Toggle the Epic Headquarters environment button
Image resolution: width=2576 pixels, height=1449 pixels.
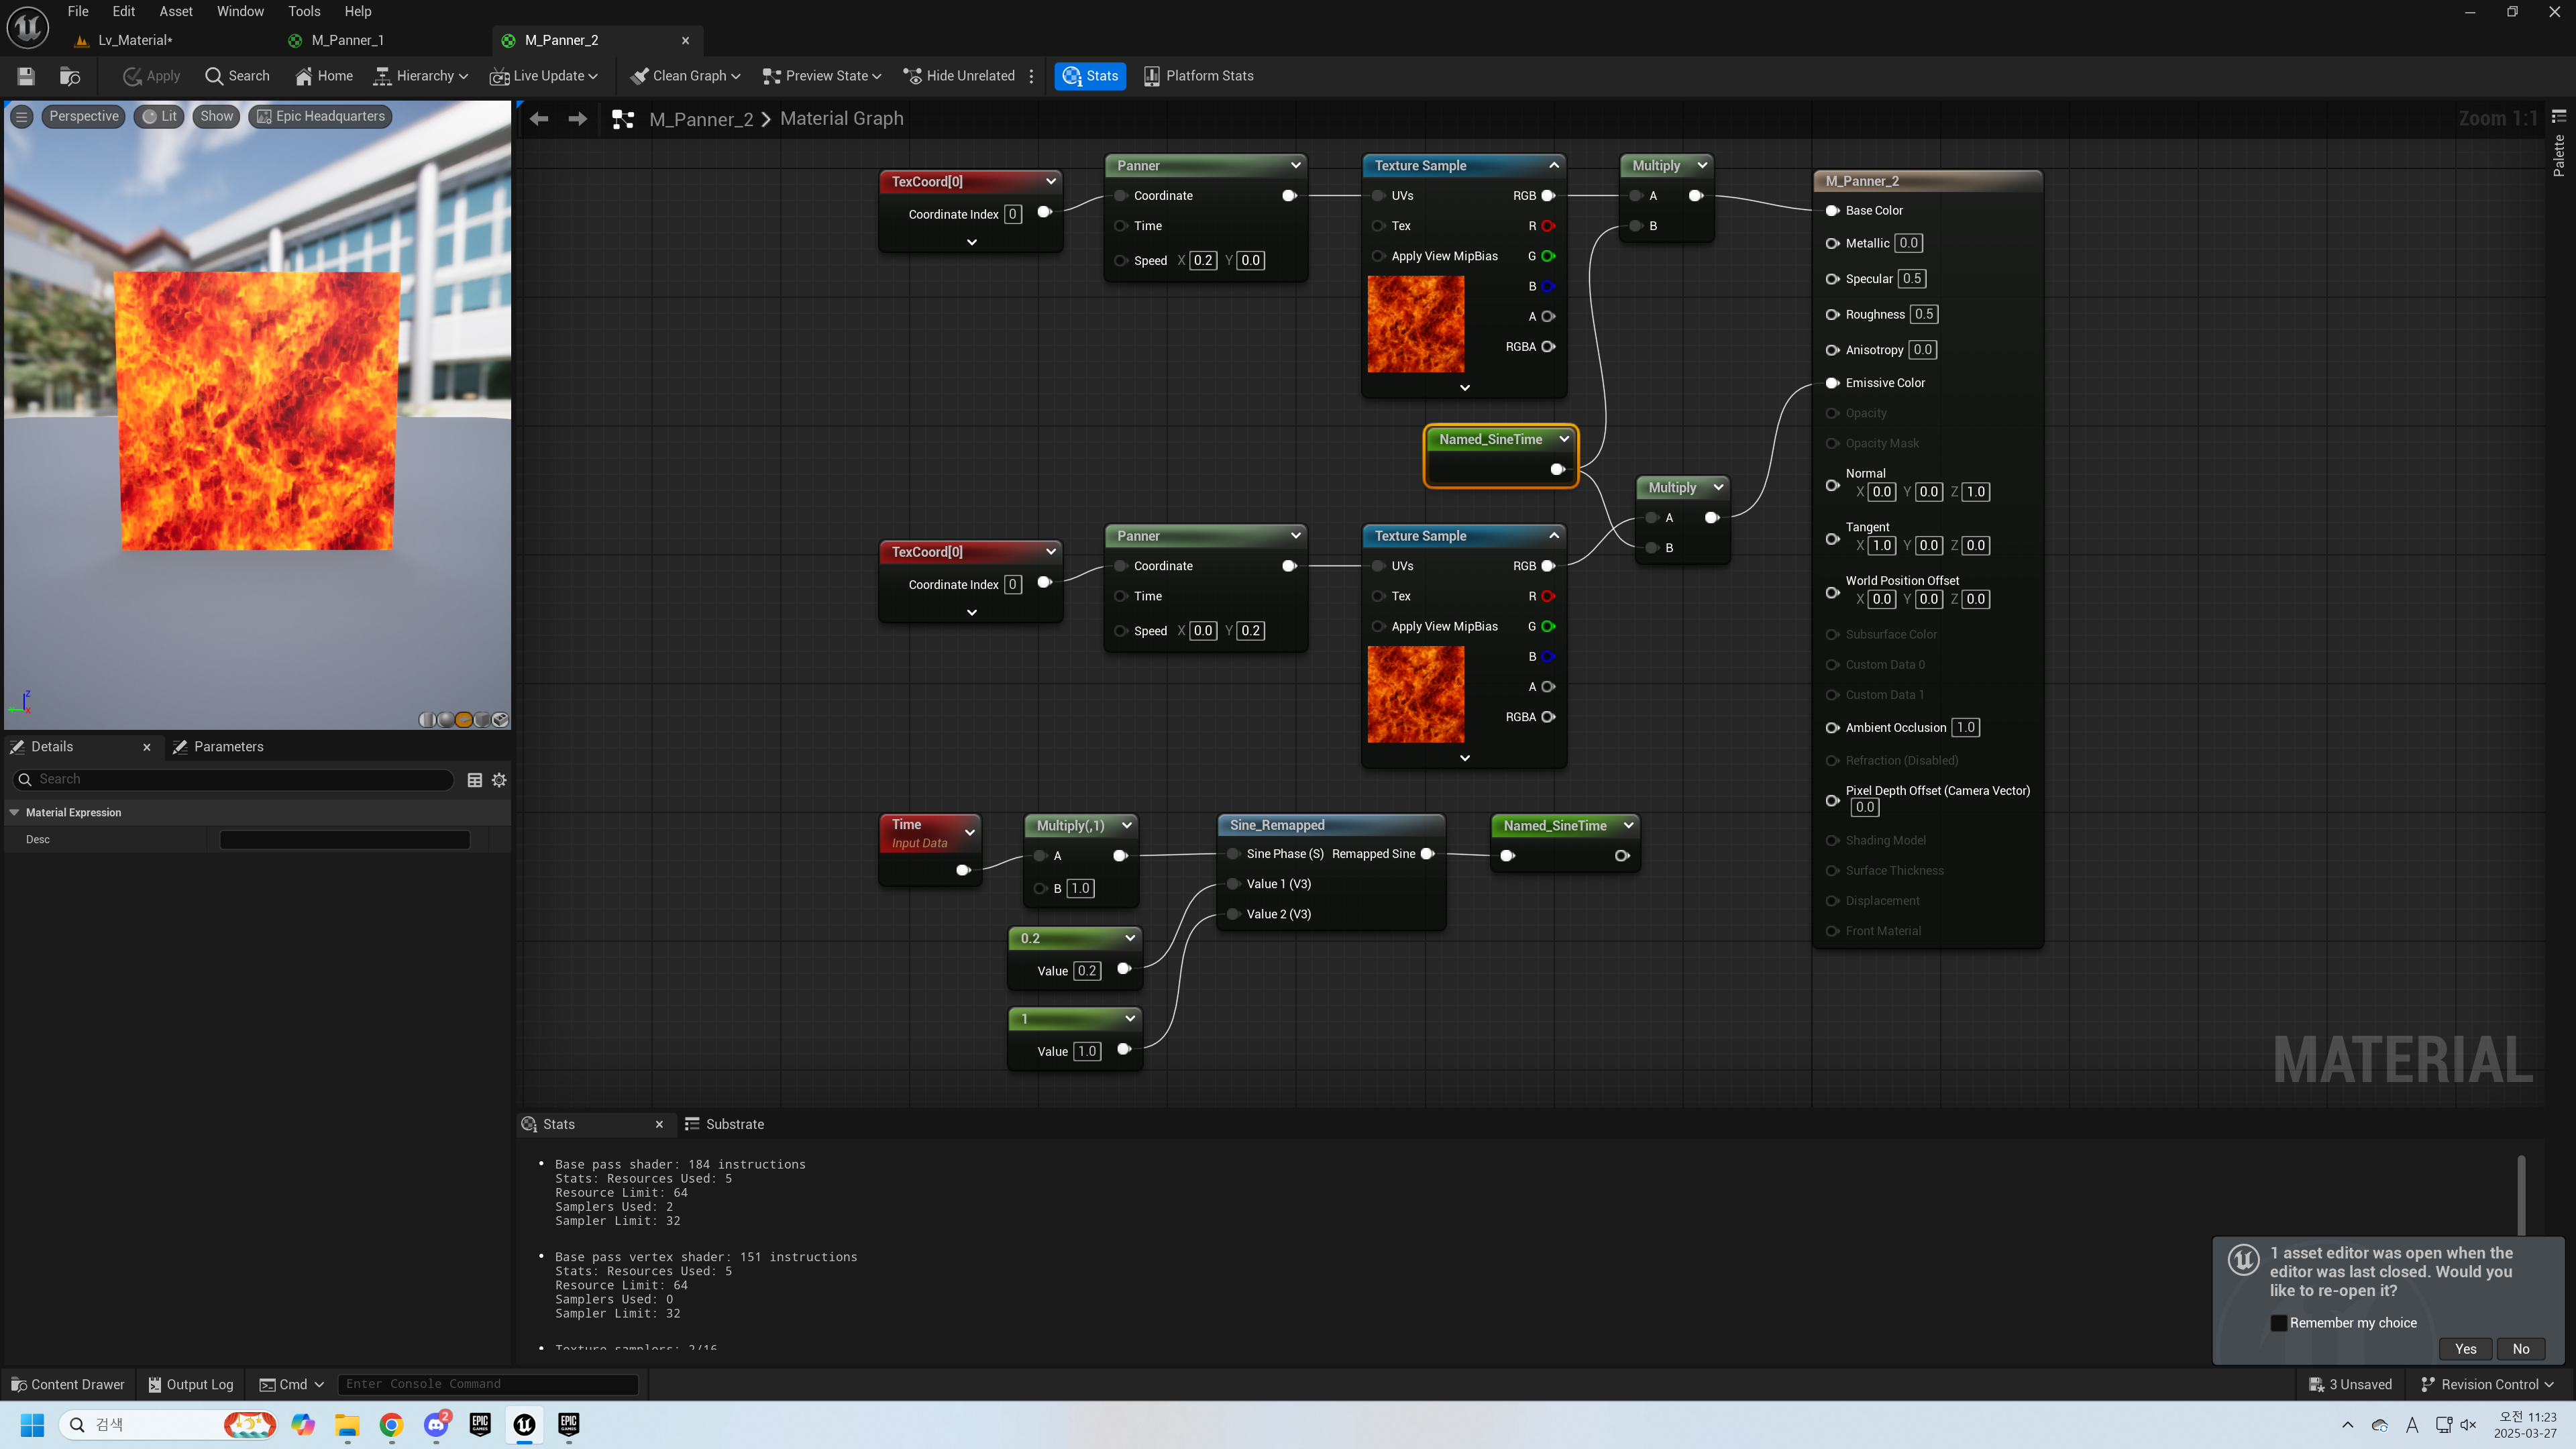(x=320, y=116)
